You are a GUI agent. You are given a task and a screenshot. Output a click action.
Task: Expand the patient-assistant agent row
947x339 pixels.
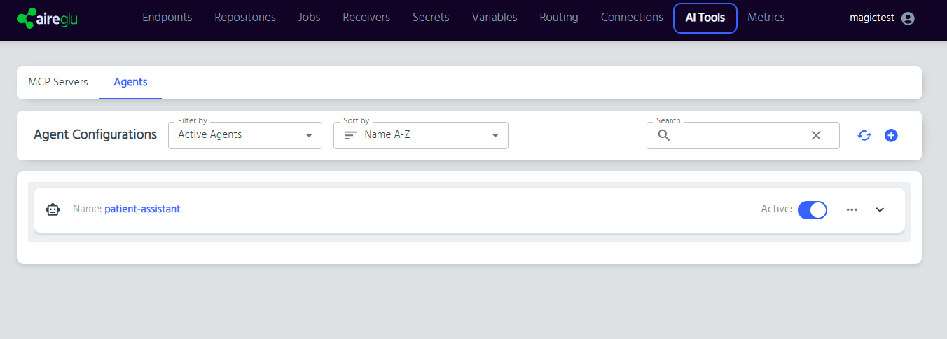point(880,209)
